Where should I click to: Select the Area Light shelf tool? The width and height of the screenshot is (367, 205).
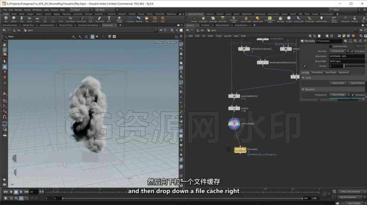coord(223,19)
